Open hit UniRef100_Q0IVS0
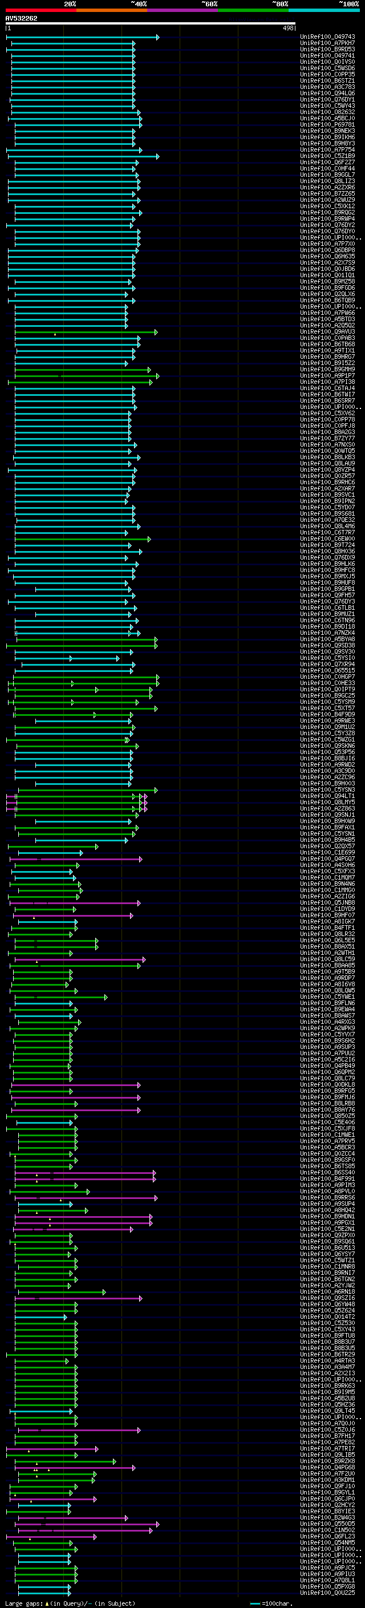 [x=327, y=62]
